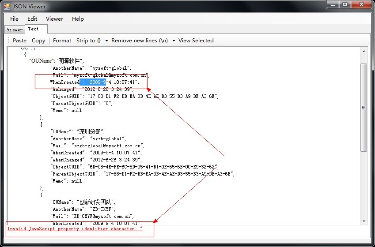Open the Help menu
This screenshot has height=247, width=375.
[x=78, y=19]
